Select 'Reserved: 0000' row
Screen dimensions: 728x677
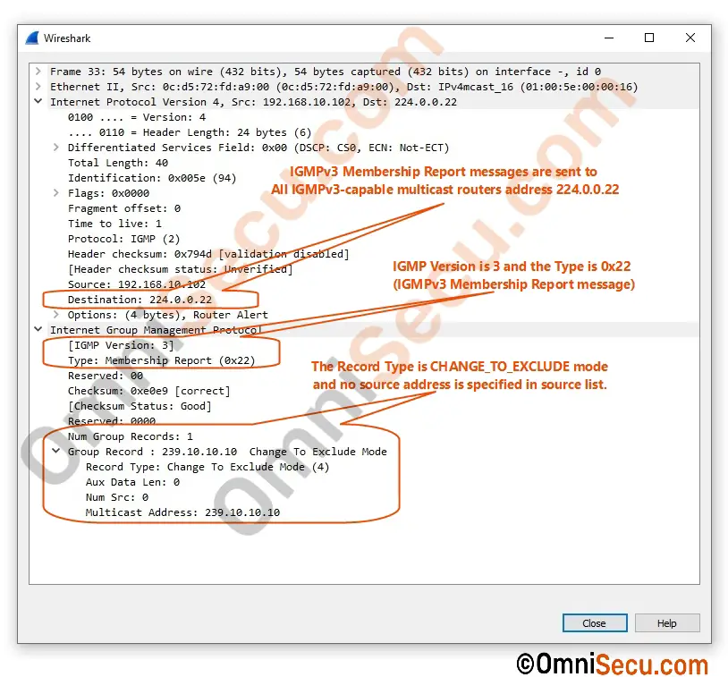112,420
